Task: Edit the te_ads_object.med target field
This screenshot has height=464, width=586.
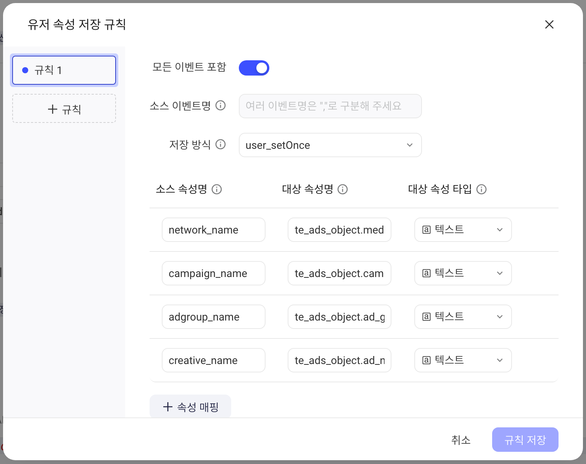Action: coord(340,230)
